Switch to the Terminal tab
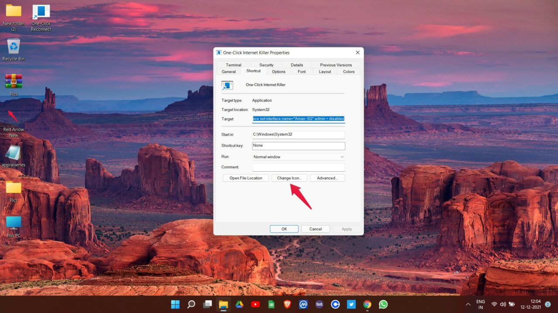The width and height of the screenshot is (558, 313). 234,65
